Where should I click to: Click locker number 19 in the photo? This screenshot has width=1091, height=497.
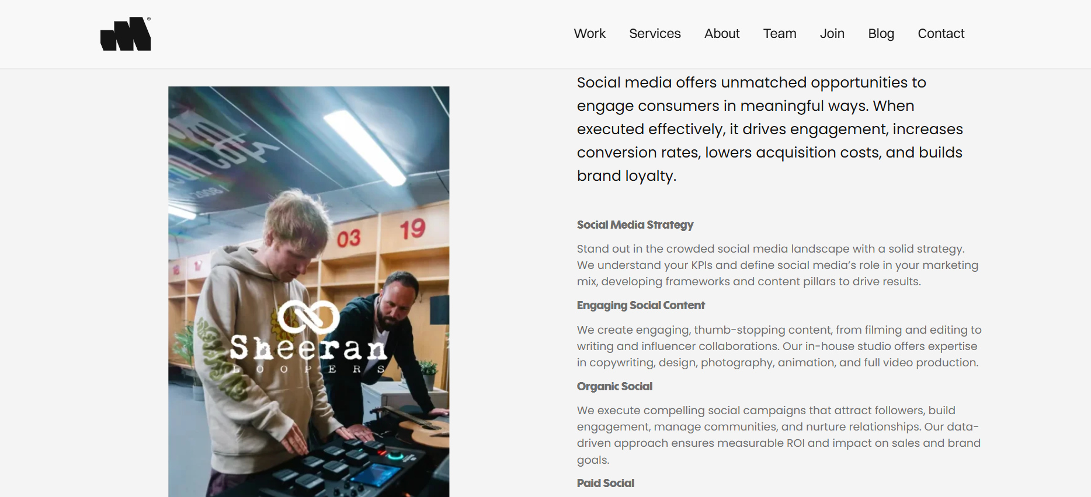(x=412, y=229)
